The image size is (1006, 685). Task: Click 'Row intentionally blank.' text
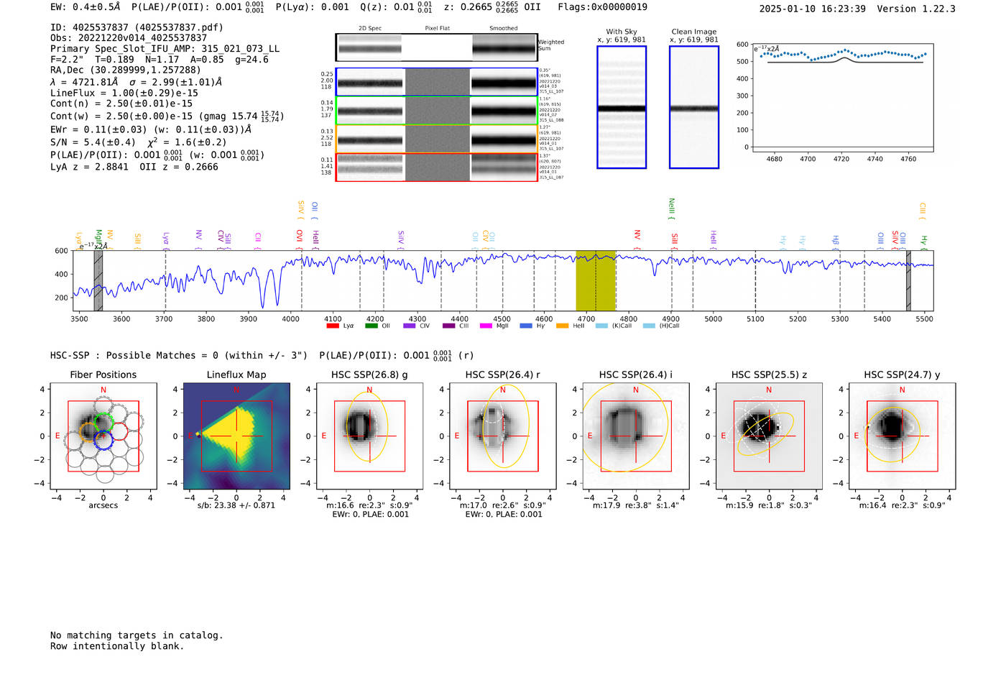(117, 646)
